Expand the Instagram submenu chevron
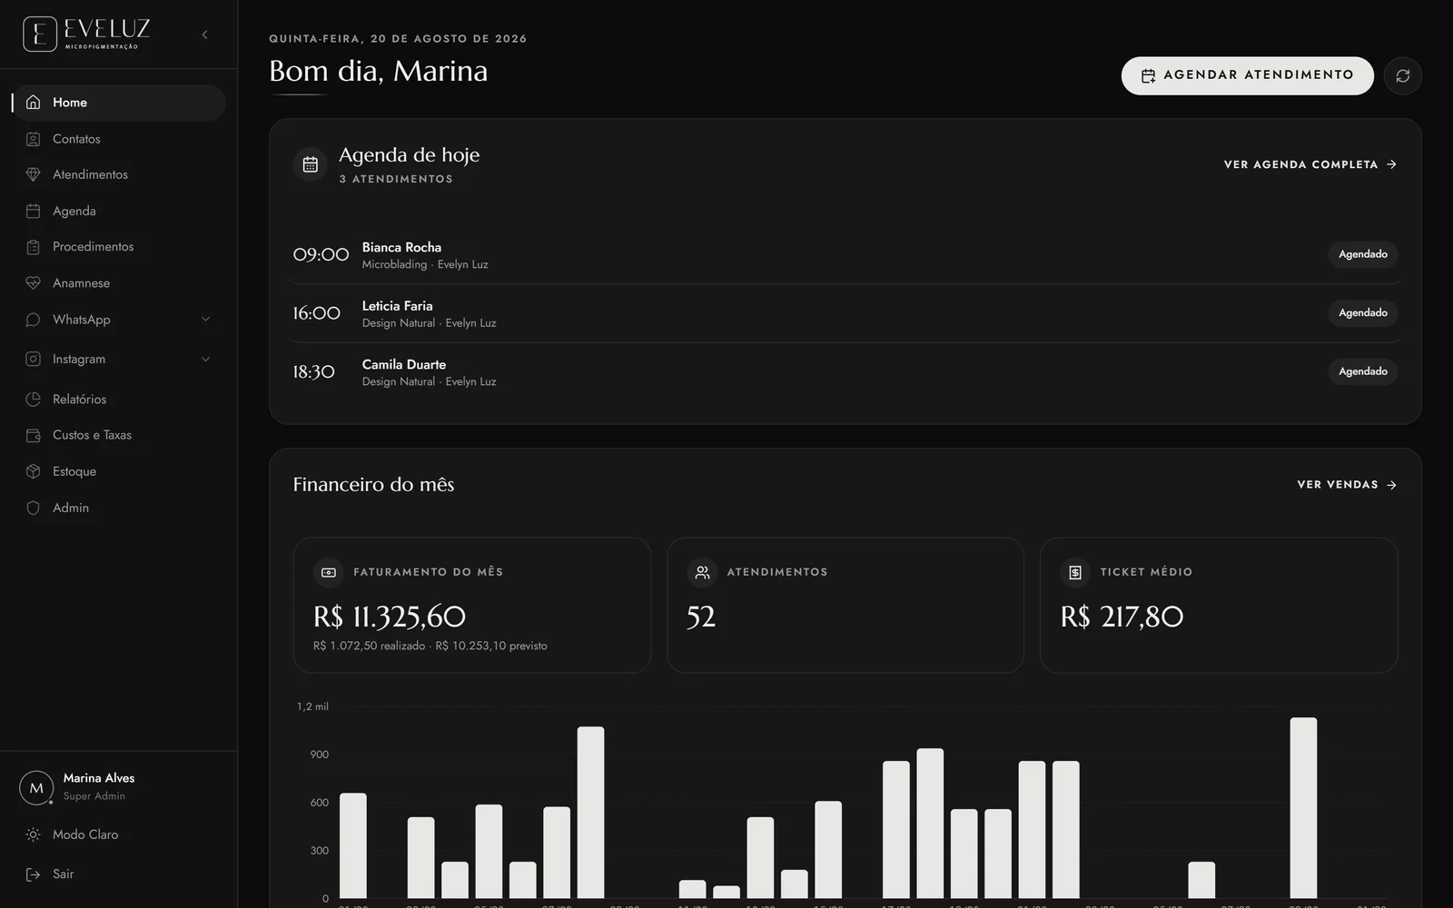 tap(205, 359)
